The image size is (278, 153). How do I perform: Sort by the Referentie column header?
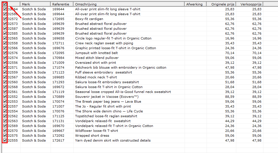62,4
